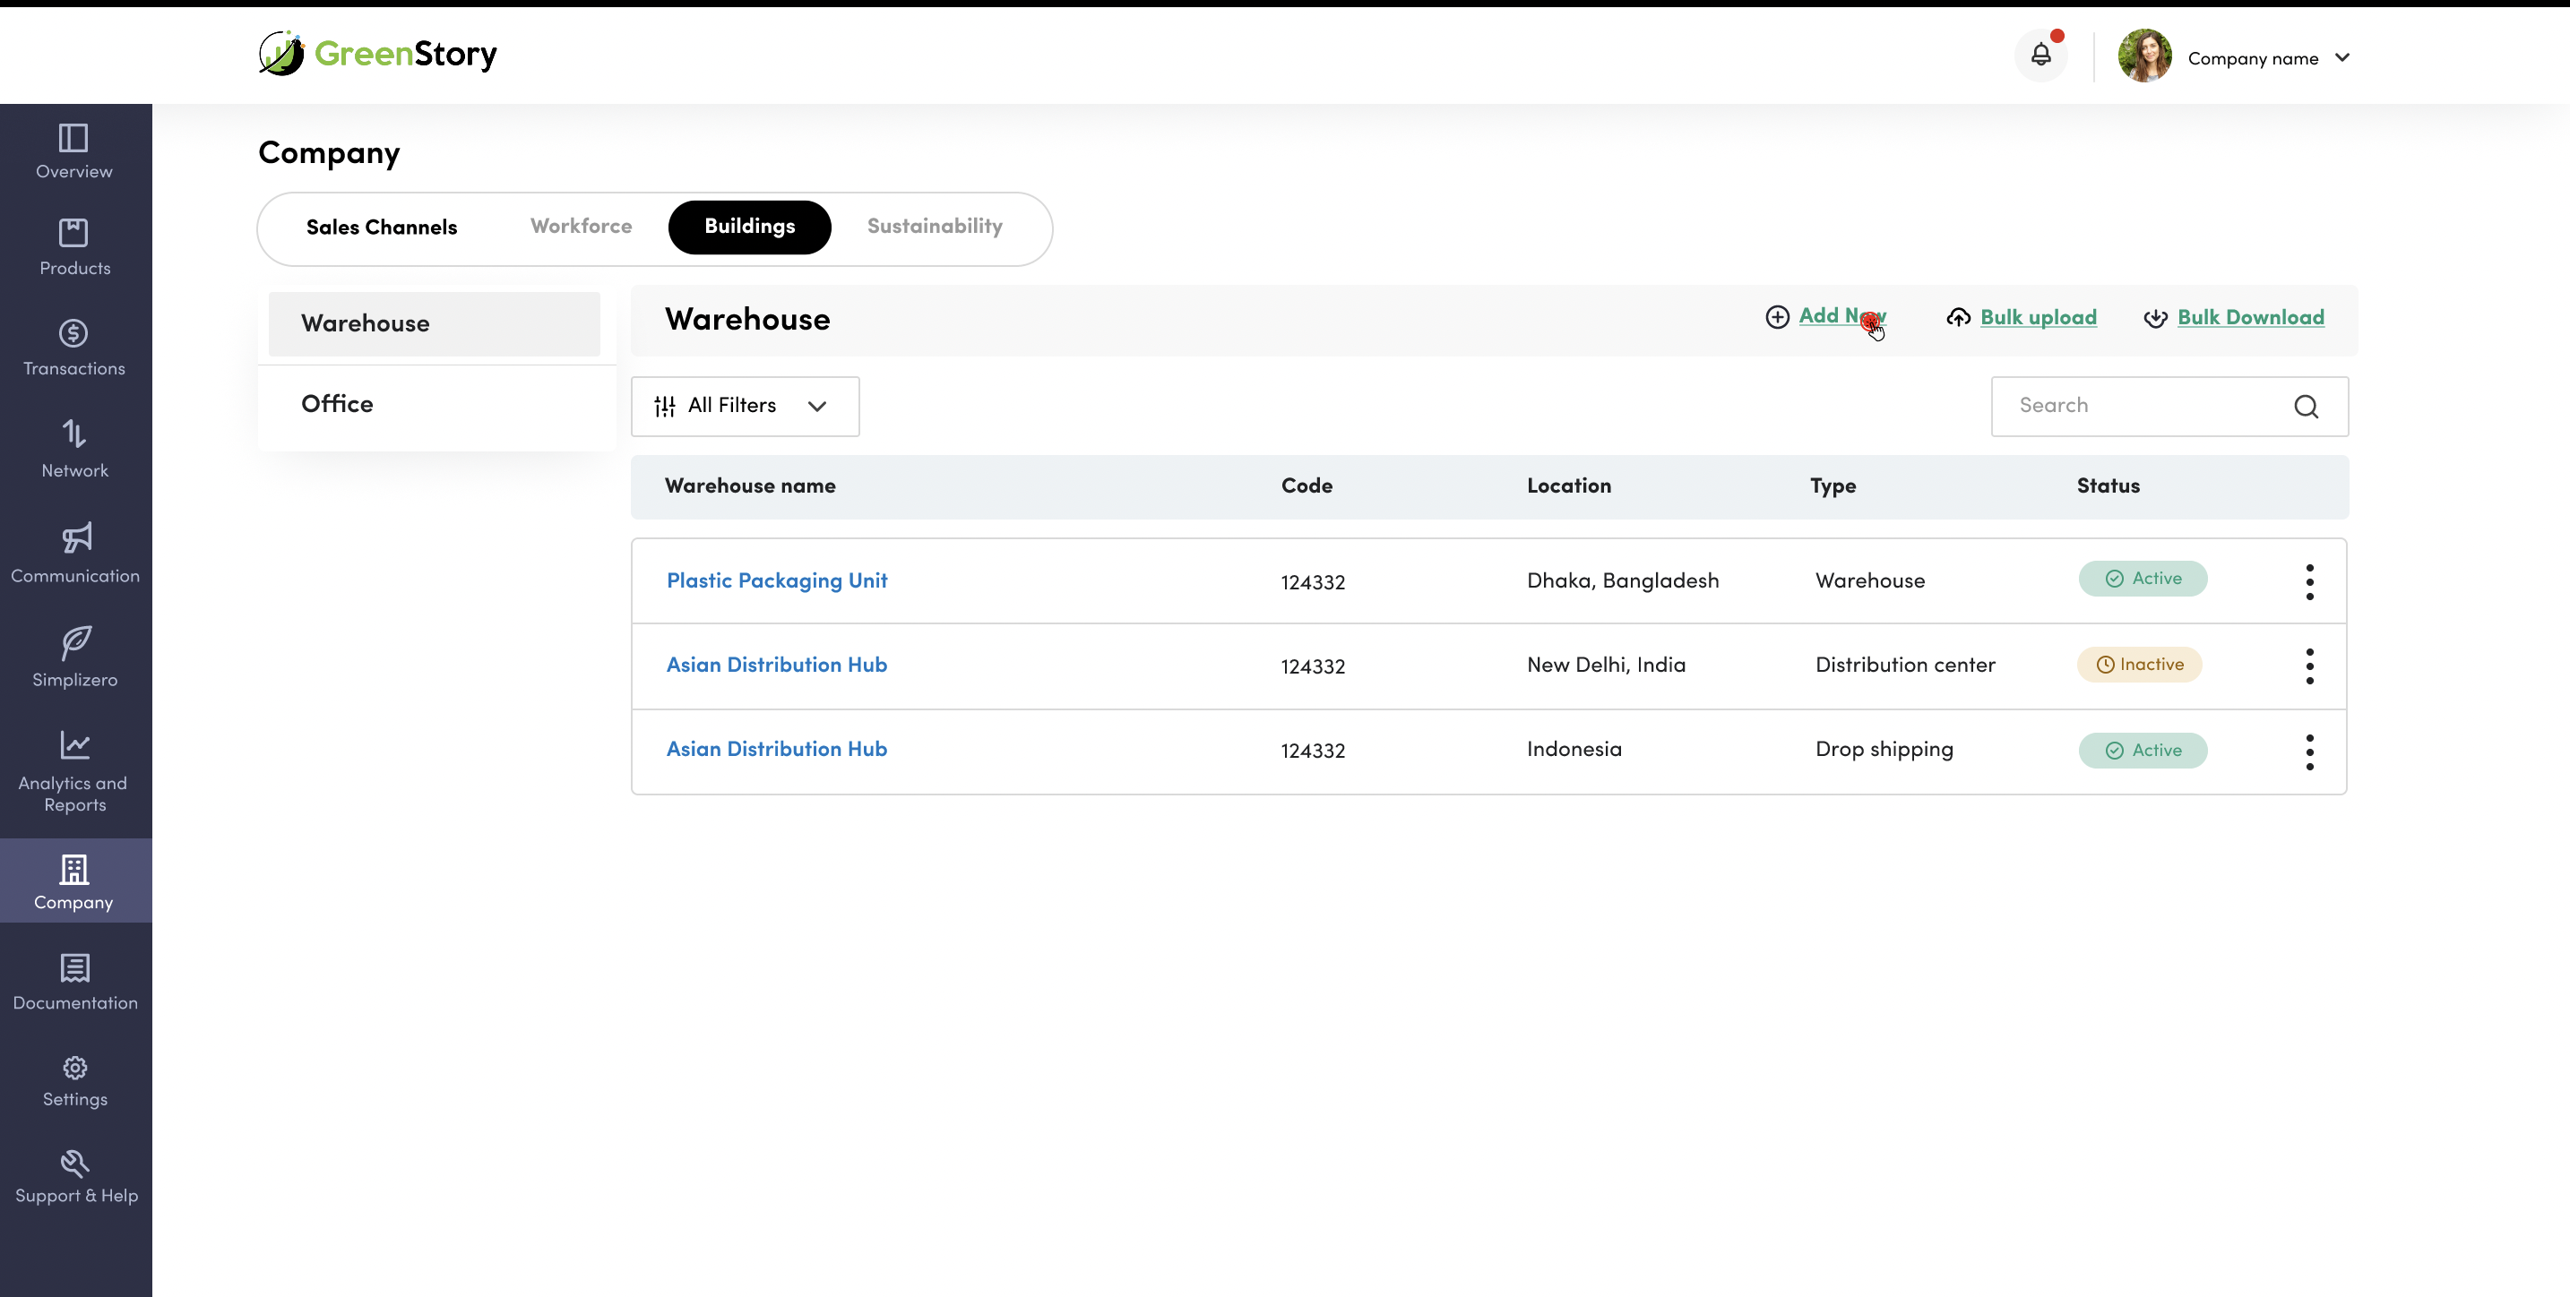Open the Communication megaphone section
Viewport: 2570px width, 1297px height.
click(x=75, y=553)
